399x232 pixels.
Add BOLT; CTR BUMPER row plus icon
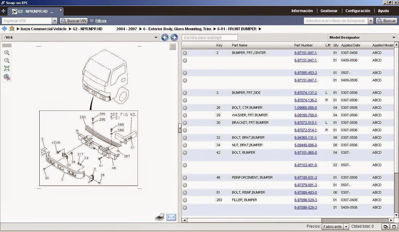coord(185,108)
